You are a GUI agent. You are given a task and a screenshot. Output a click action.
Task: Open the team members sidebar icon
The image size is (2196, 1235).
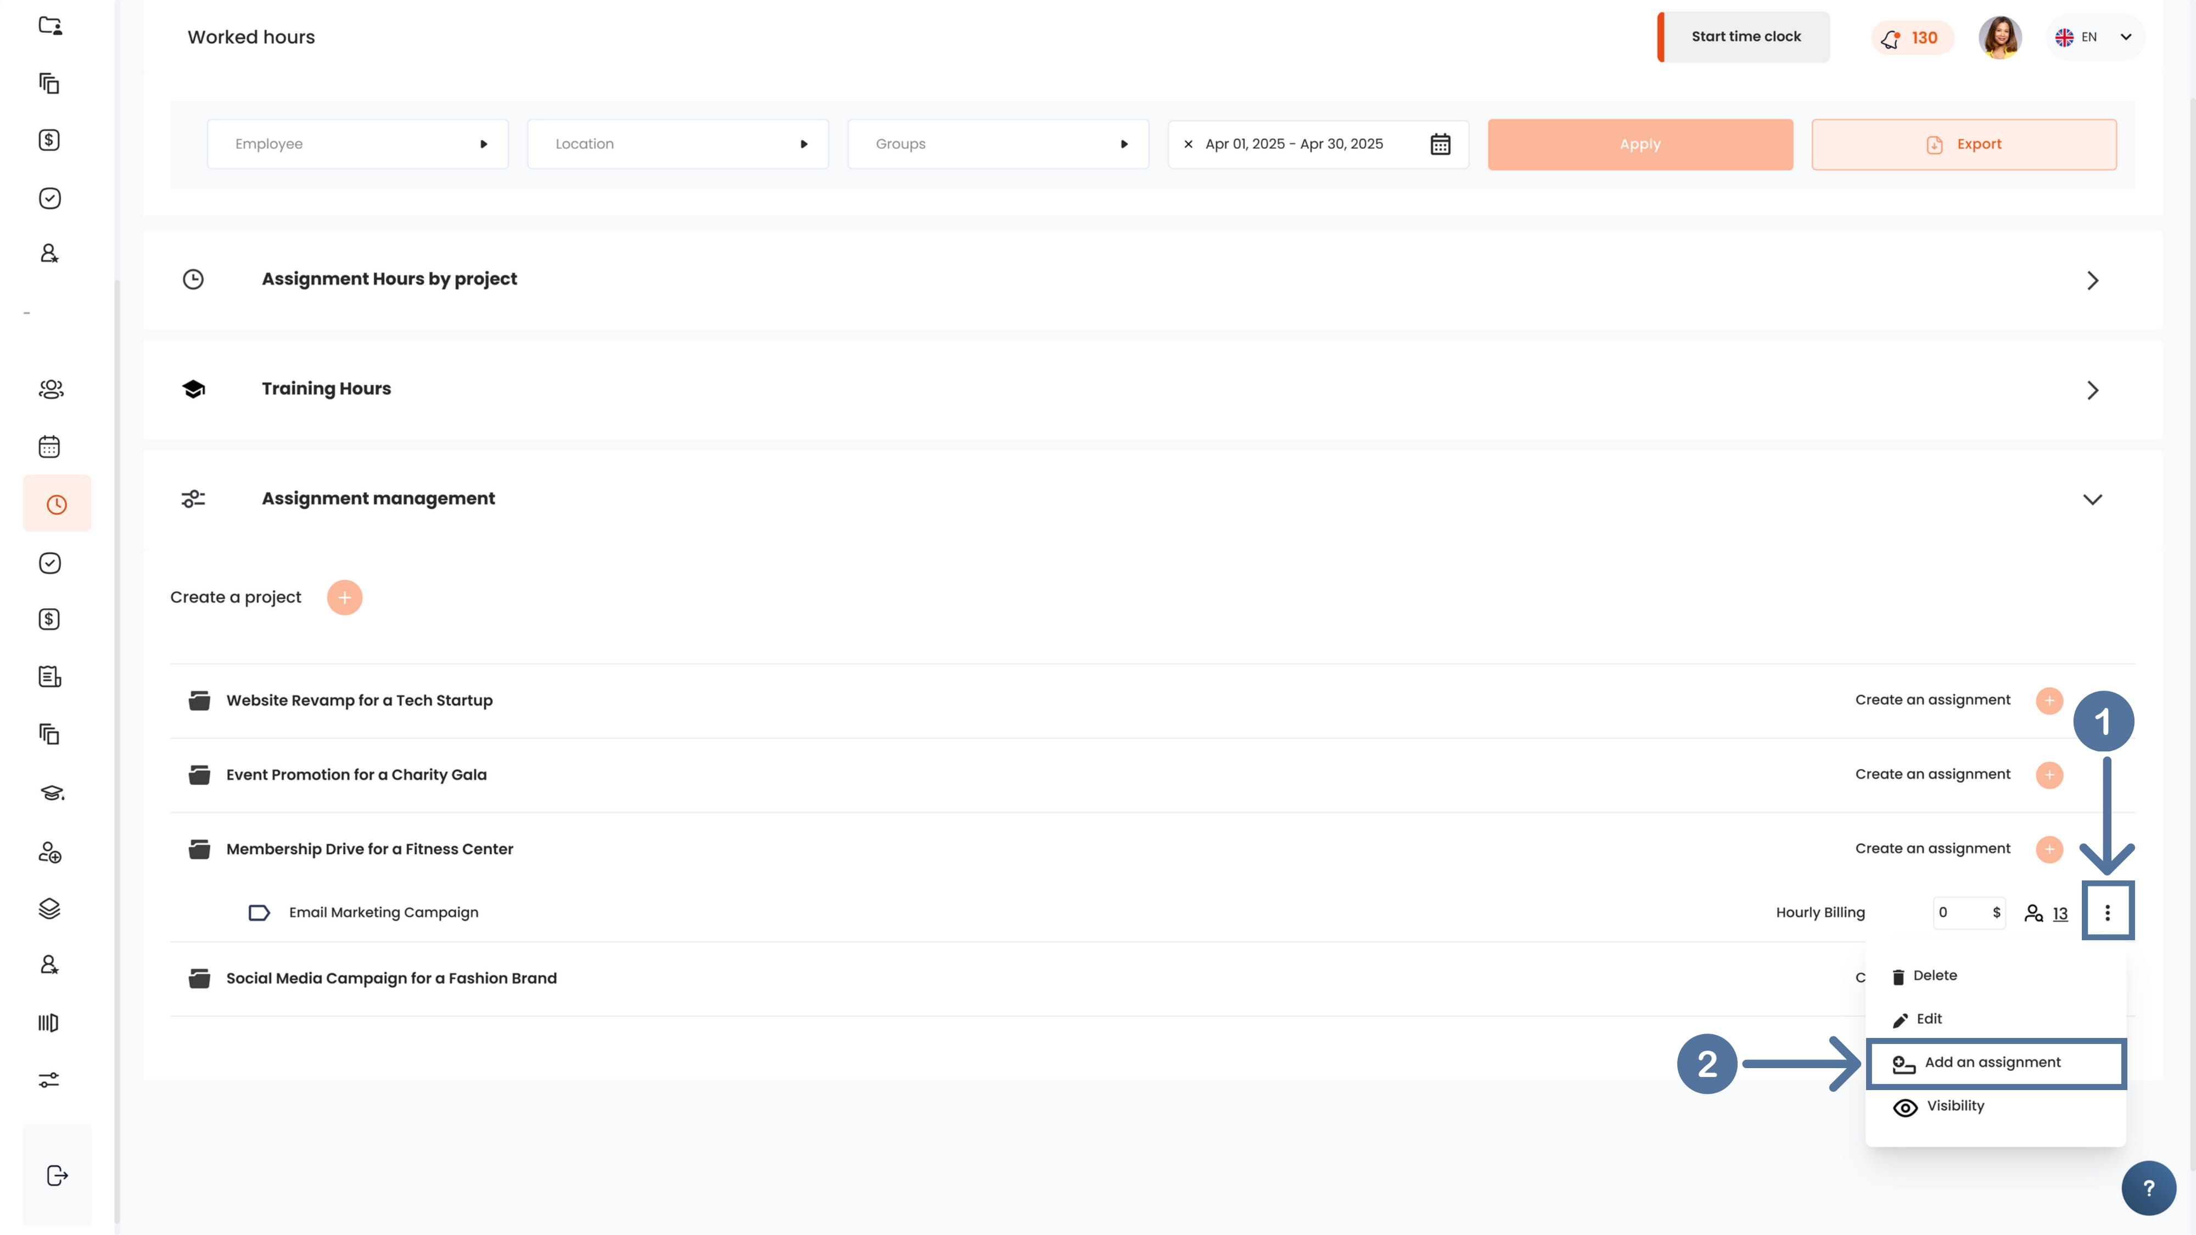[51, 390]
